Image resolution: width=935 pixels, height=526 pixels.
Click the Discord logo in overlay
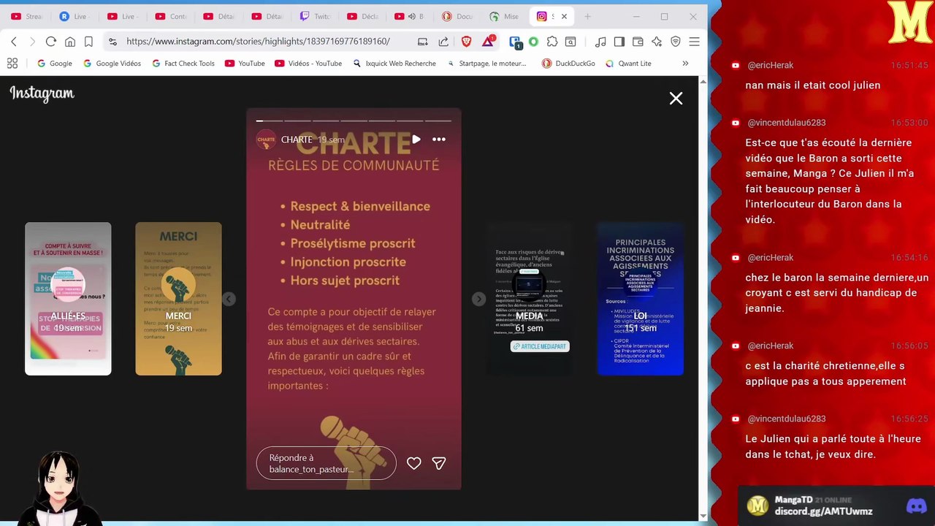pos(916,506)
